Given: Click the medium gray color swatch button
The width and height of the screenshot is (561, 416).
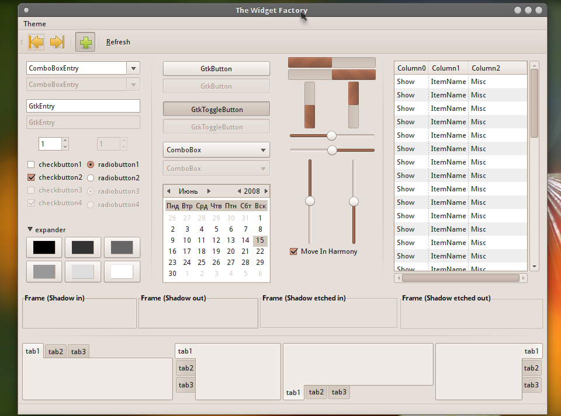Looking at the screenshot, I should [44, 272].
